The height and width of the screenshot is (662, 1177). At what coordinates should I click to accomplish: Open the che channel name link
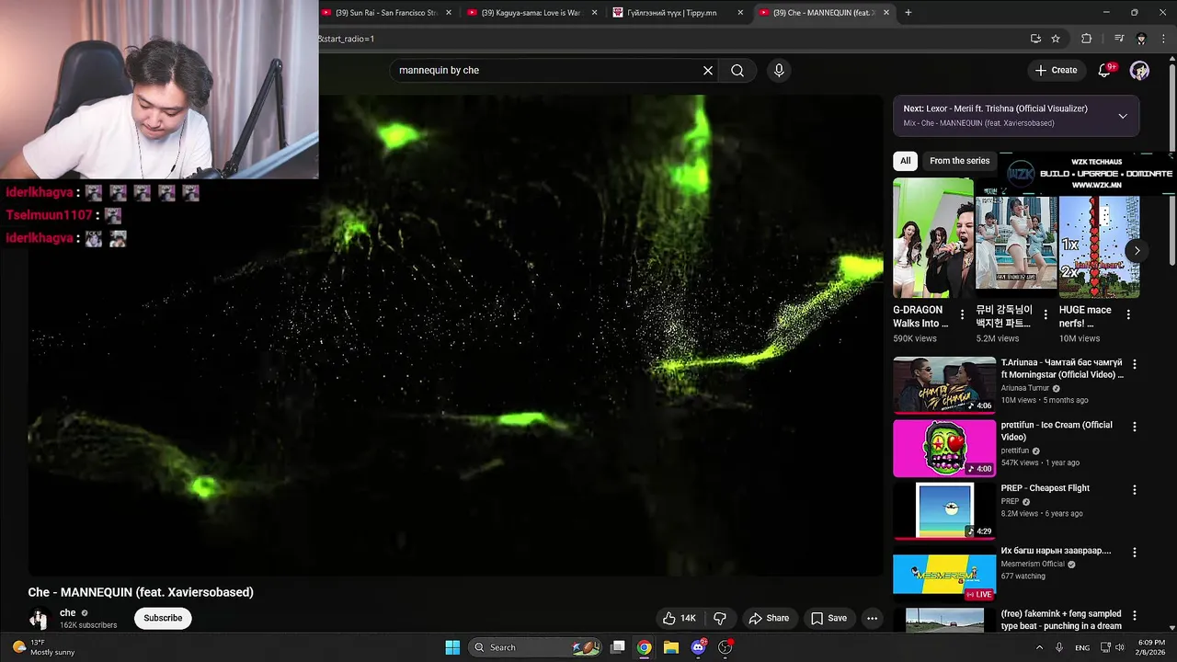pos(68,612)
